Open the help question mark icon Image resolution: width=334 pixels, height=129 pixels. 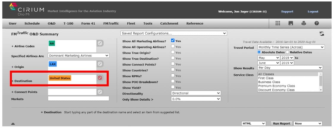(x=316, y=23)
